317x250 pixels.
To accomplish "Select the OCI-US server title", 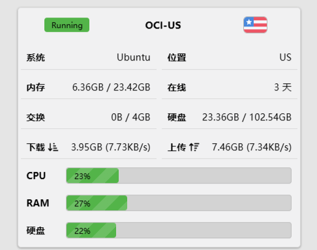I will (x=163, y=25).
